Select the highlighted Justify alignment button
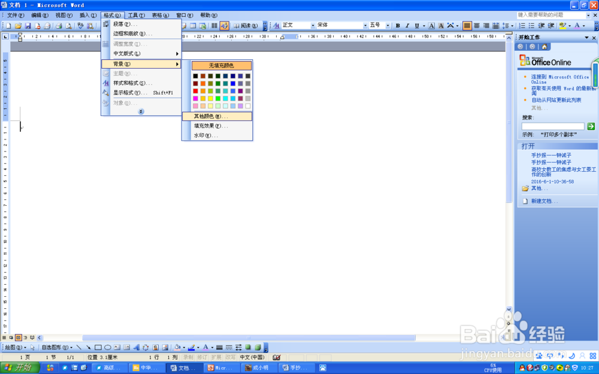Image resolution: width=599 pixels, height=374 pixels. click(x=467, y=26)
